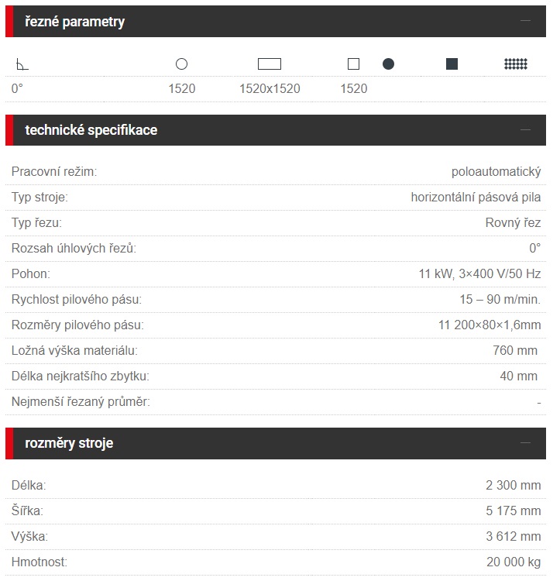Collapse the technické specifikace section

[x=526, y=129]
